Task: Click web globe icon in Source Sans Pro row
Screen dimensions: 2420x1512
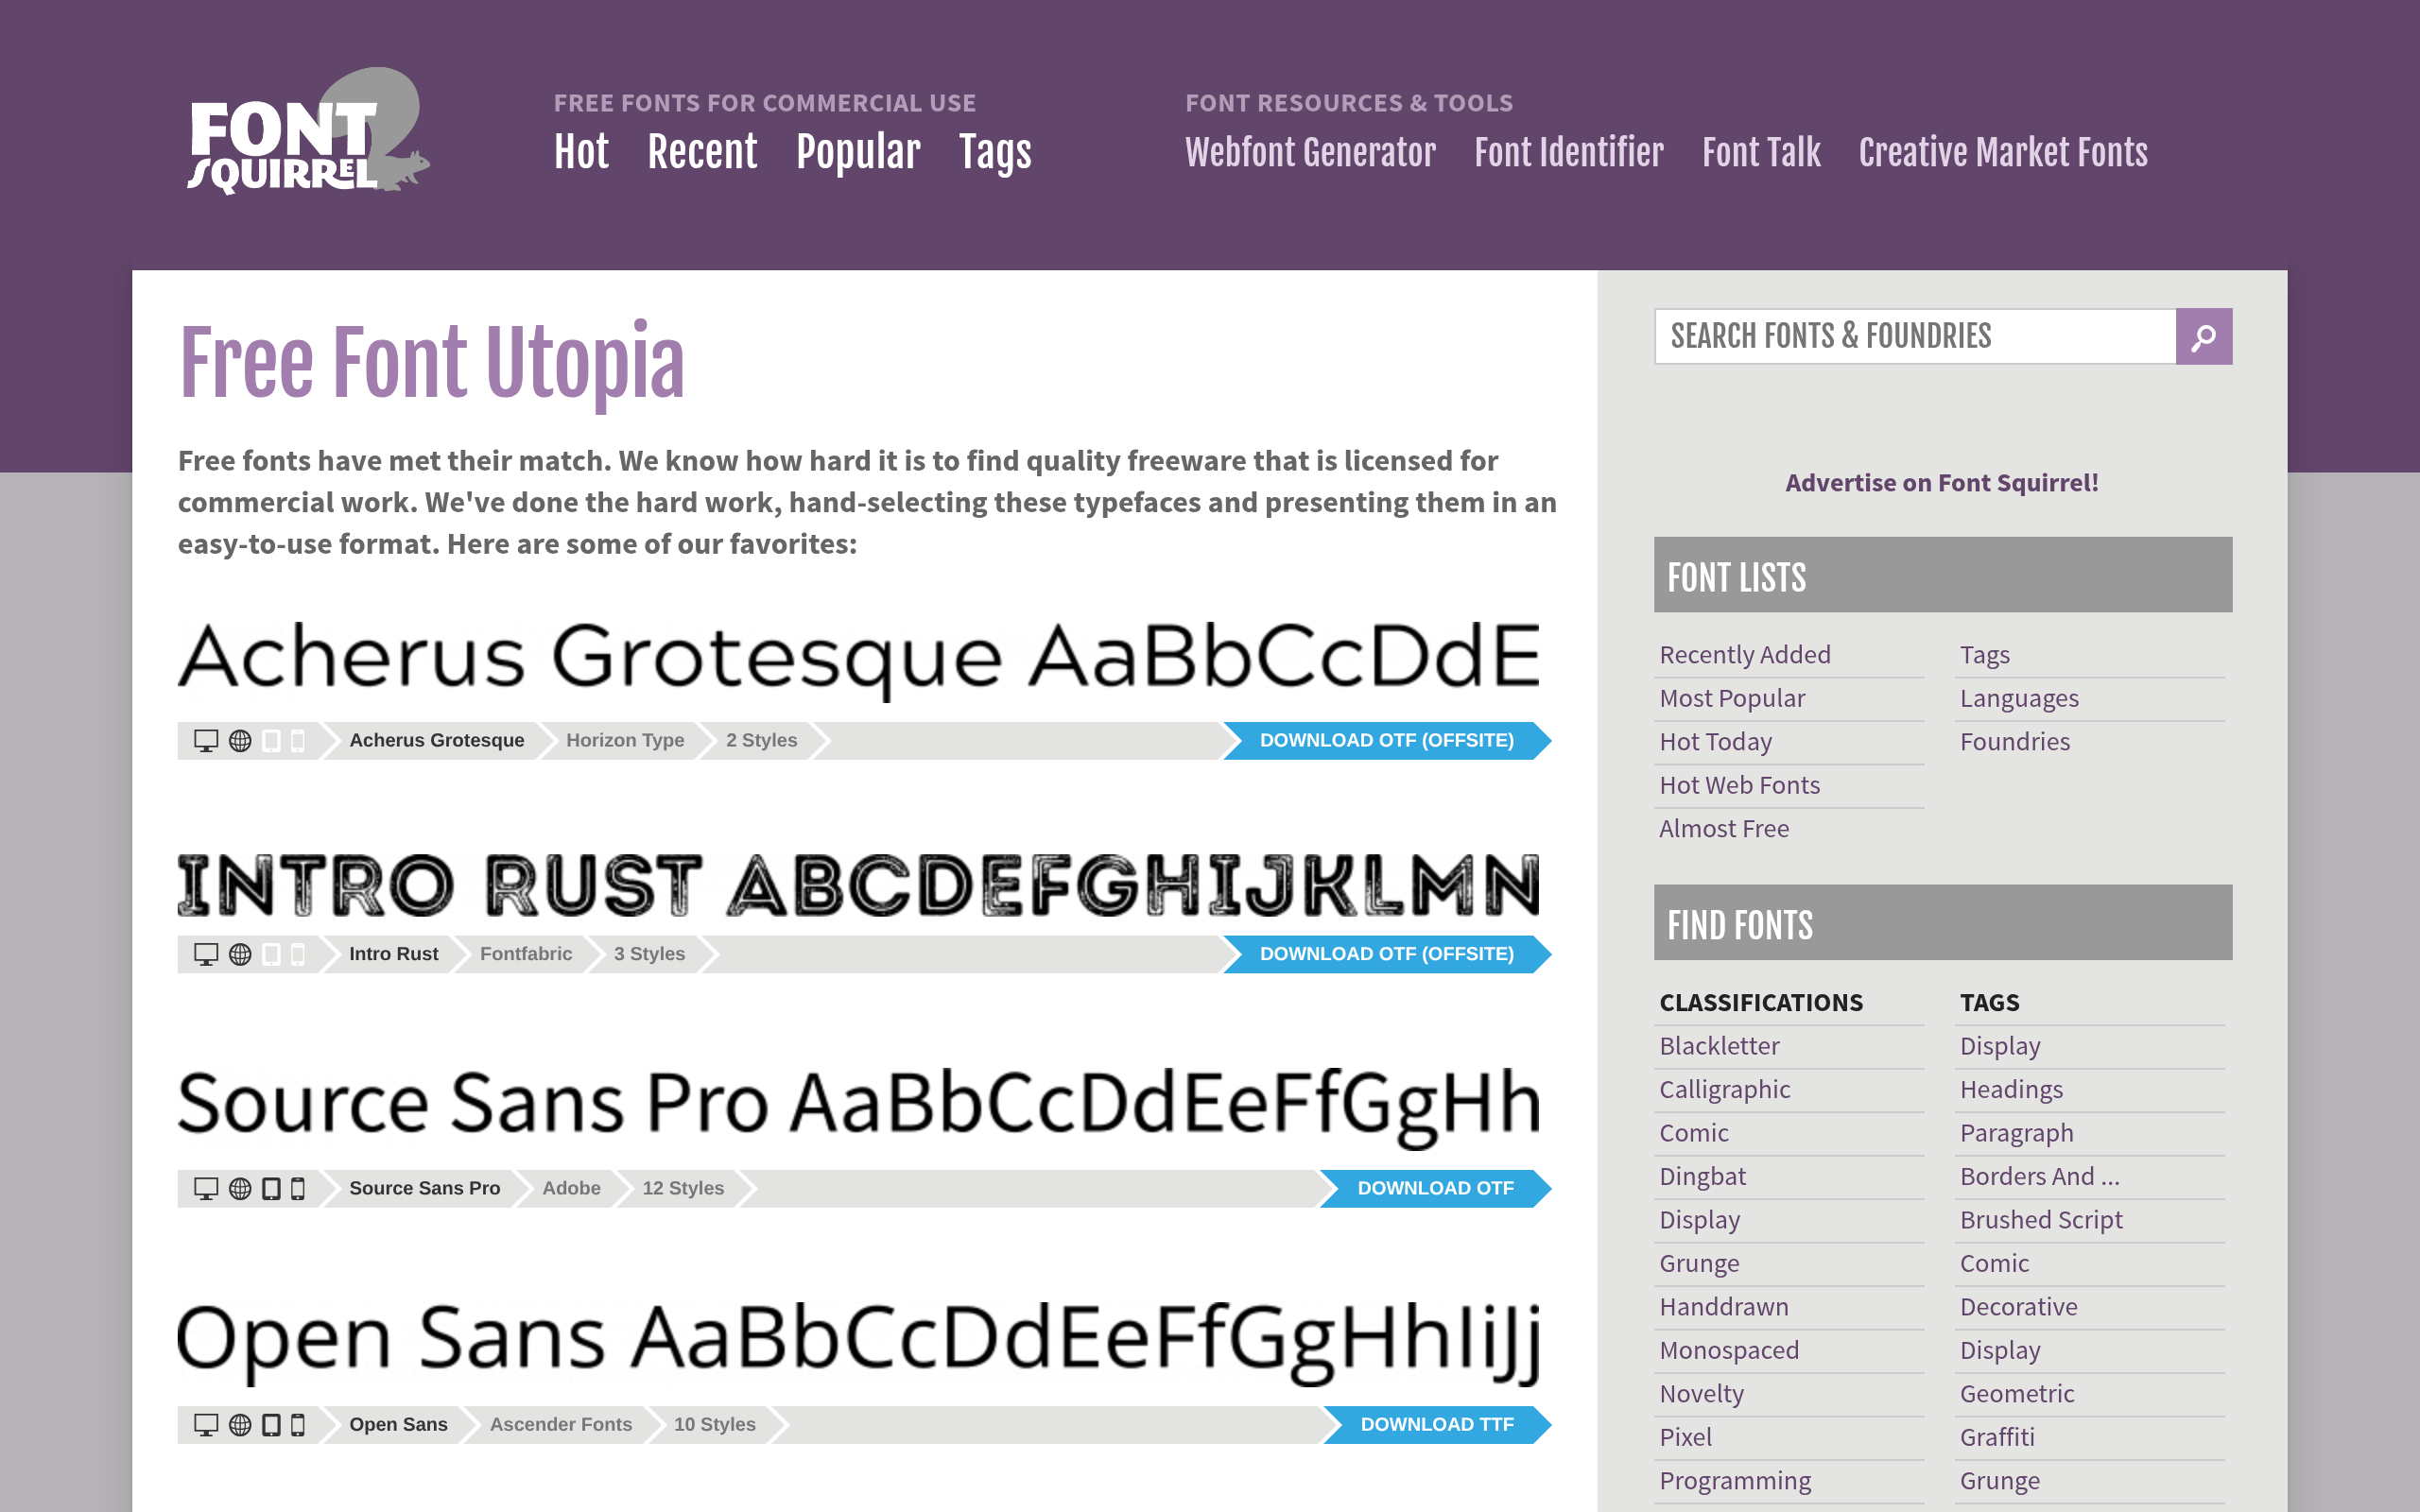Action: click(x=240, y=1188)
